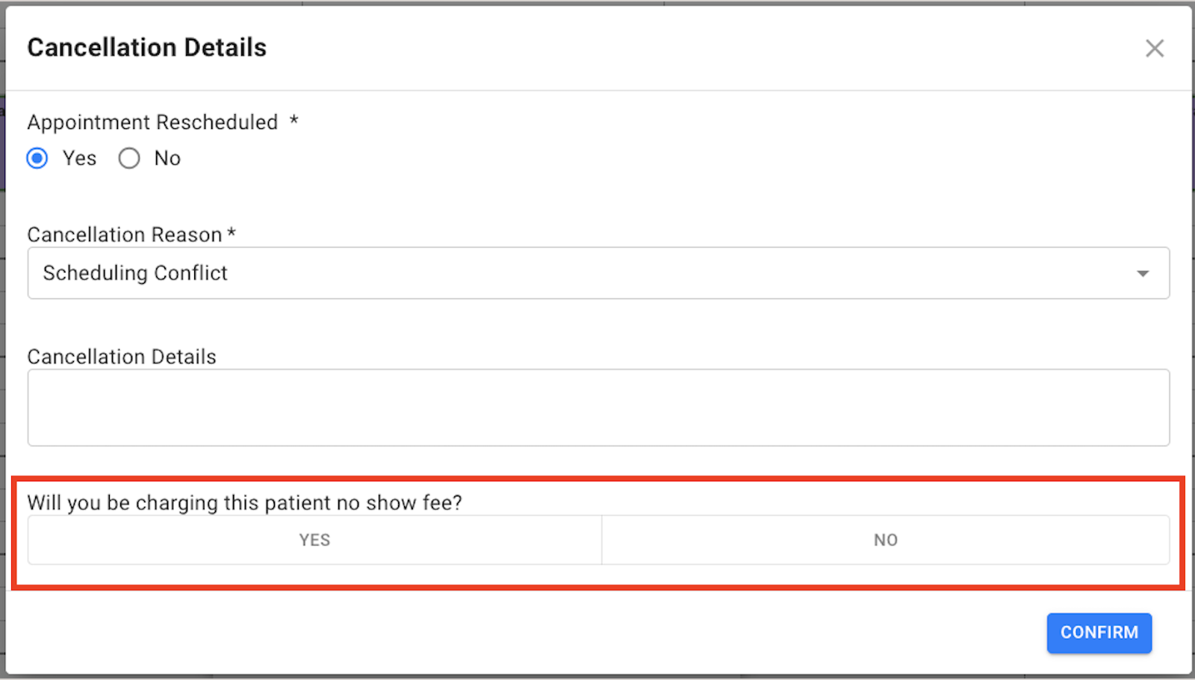Click the "Cancellation Reason" field label
Image resolution: width=1195 pixels, height=680 pixels.
tap(125, 235)
